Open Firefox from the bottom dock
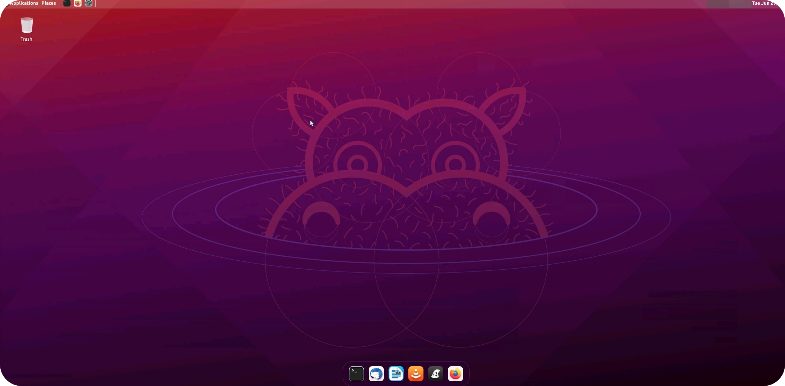Screen dimensions: 785x386 coord(456,374)
